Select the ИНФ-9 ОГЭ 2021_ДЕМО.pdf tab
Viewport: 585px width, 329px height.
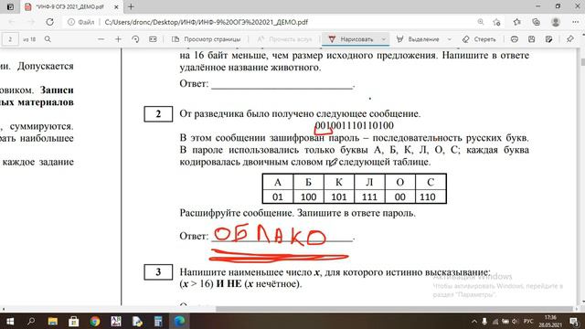pos(70,6)
